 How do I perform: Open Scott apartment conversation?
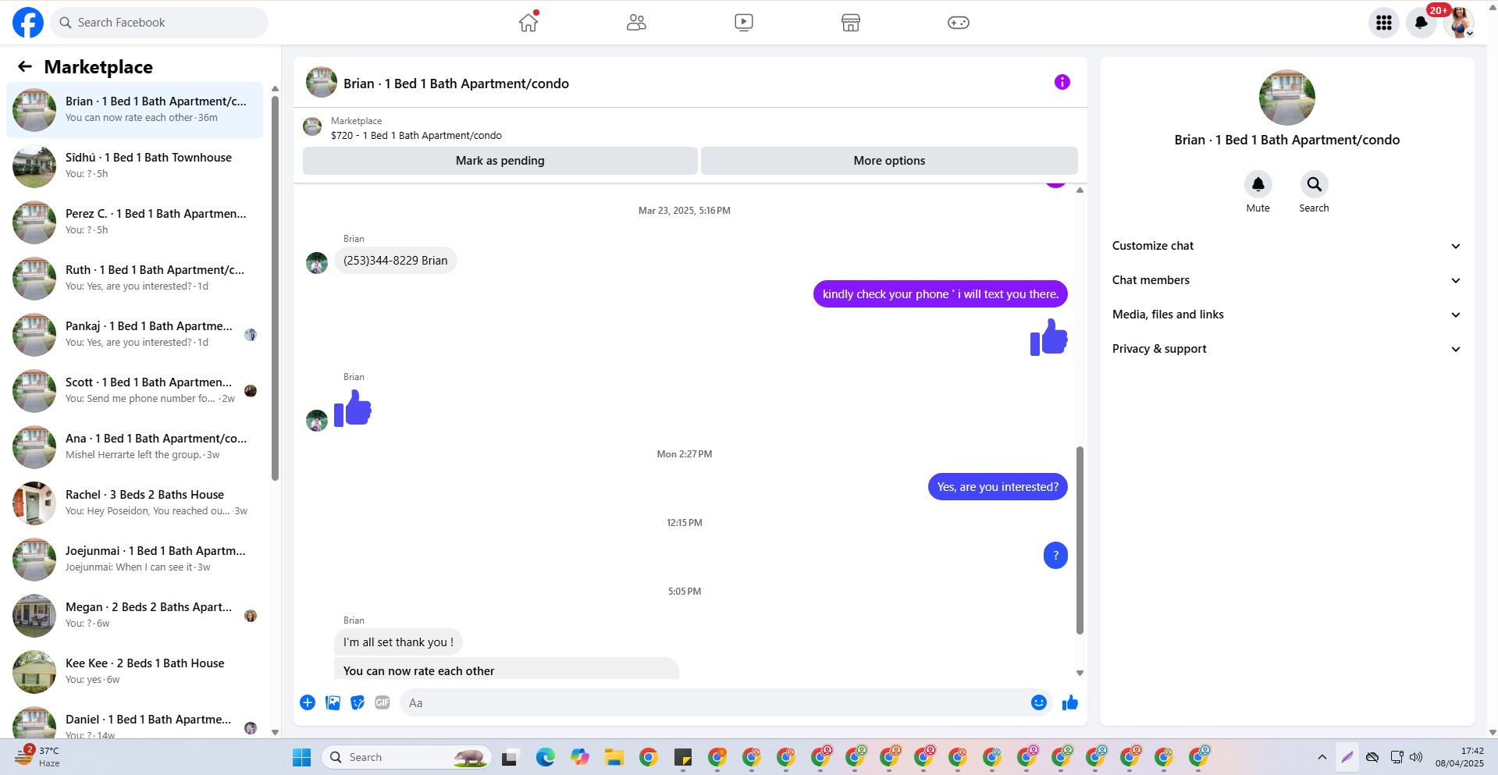point(134,391)
